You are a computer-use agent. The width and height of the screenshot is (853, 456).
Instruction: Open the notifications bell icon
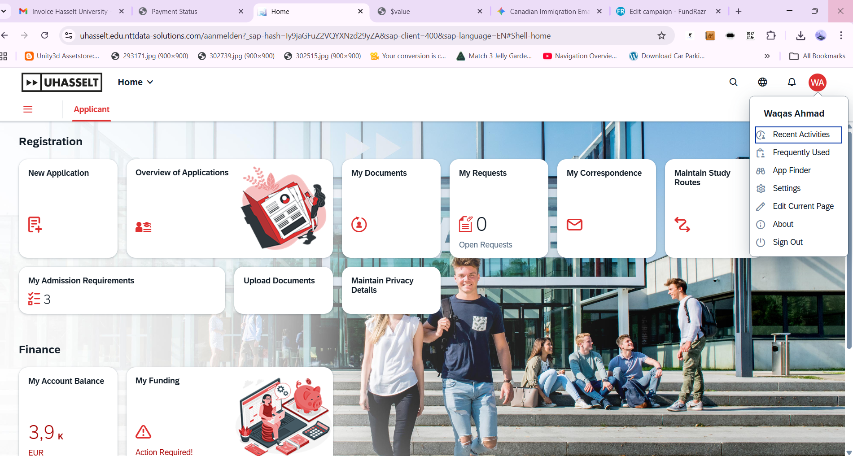(x=792, y=82)
